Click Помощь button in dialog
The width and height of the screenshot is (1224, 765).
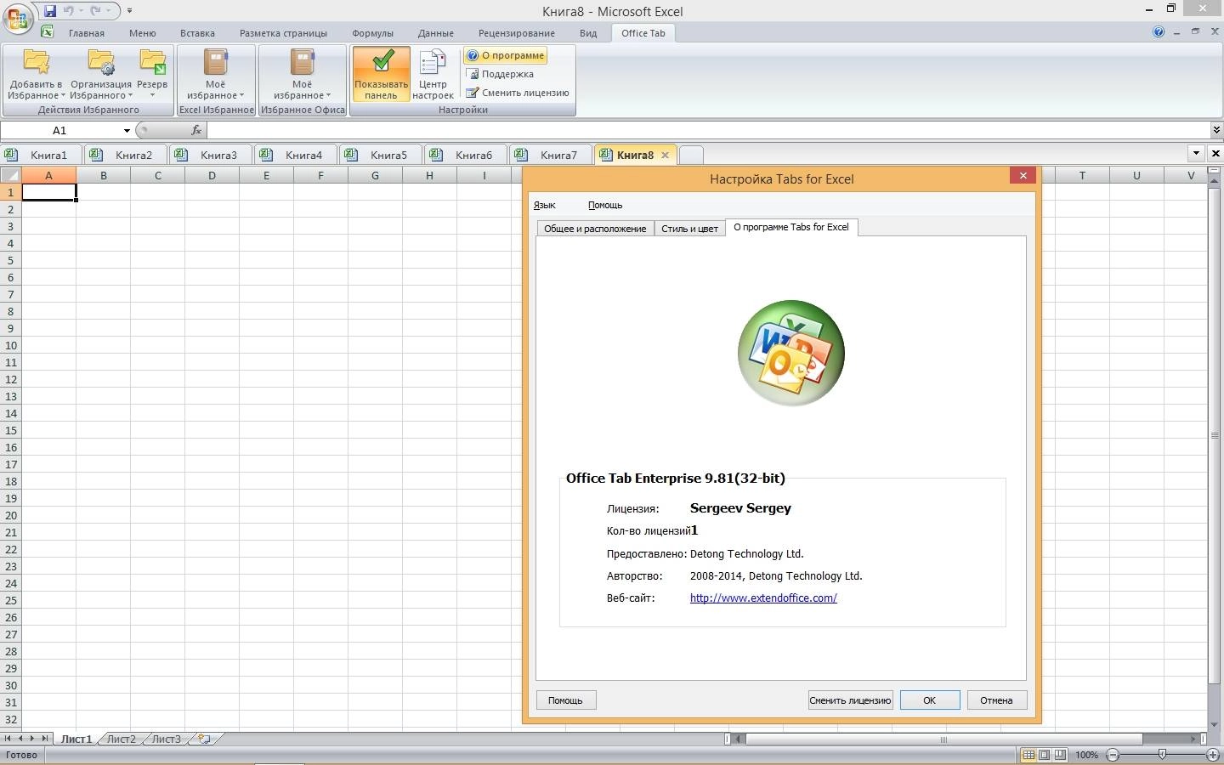565,700
